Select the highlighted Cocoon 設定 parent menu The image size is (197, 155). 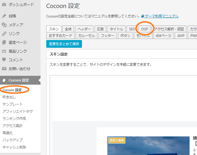tap(20, 80)
